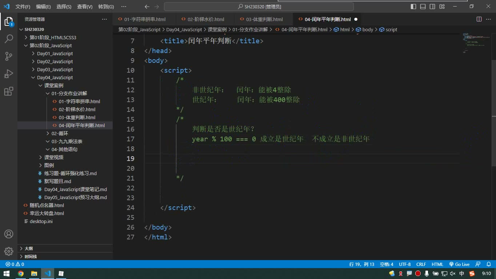
Task: Open 默写题目.md file
Action: pyautogui.click(x=58, y=181)
